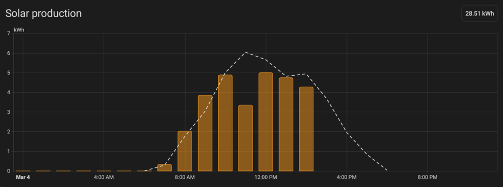
Task: Click the kWh unit label
Action: pos(19,30)
